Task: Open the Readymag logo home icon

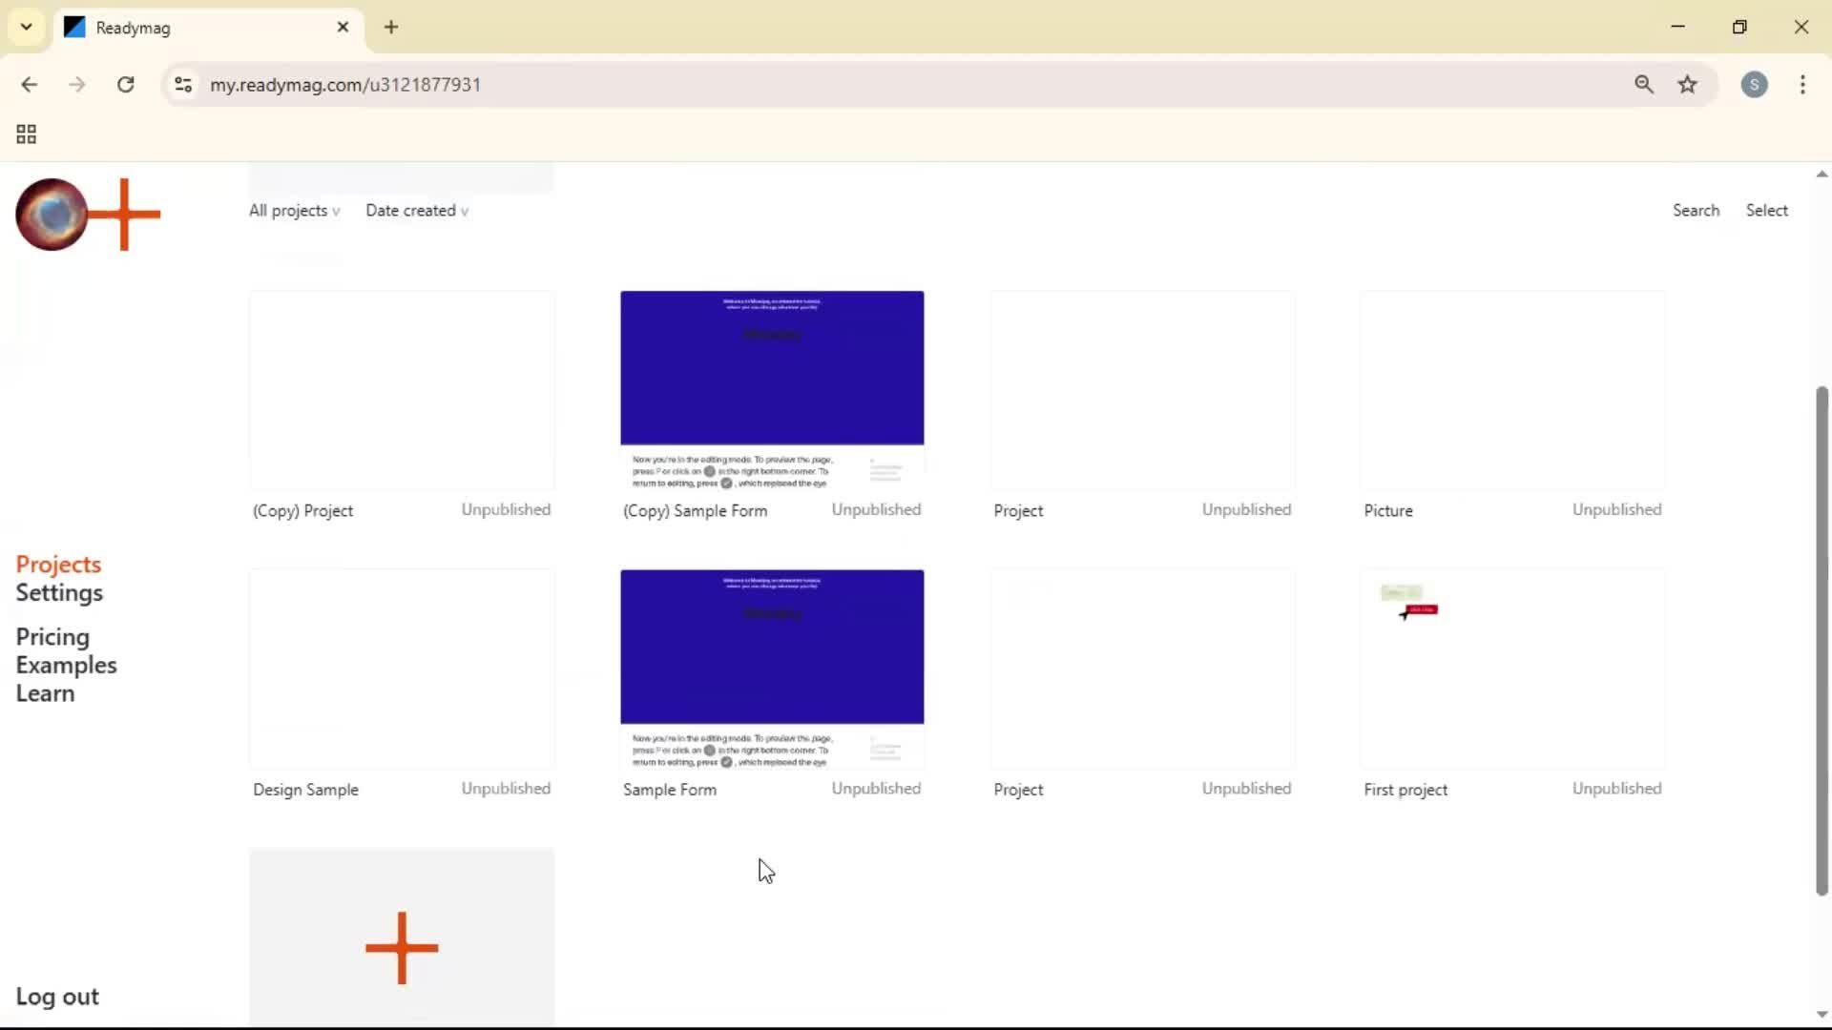Action: 50,215
